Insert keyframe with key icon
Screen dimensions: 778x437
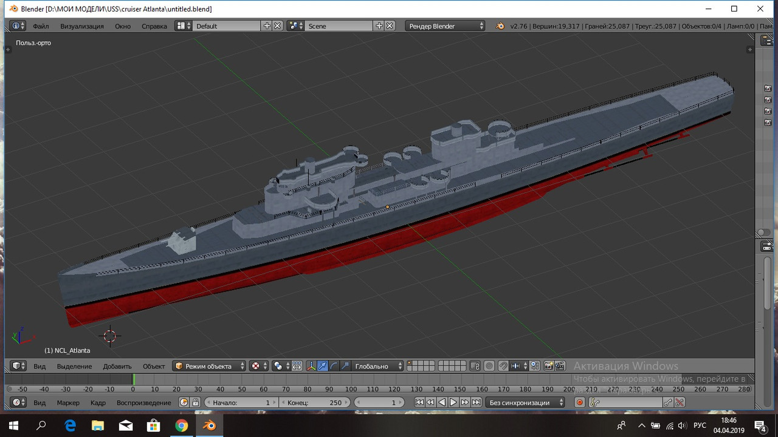click(669, 402)
